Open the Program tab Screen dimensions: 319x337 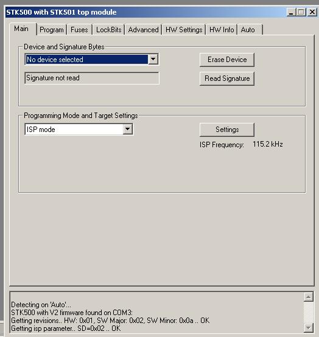point(52,30)
